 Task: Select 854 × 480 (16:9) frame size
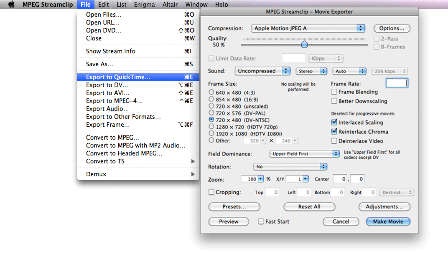click(211, 99)
